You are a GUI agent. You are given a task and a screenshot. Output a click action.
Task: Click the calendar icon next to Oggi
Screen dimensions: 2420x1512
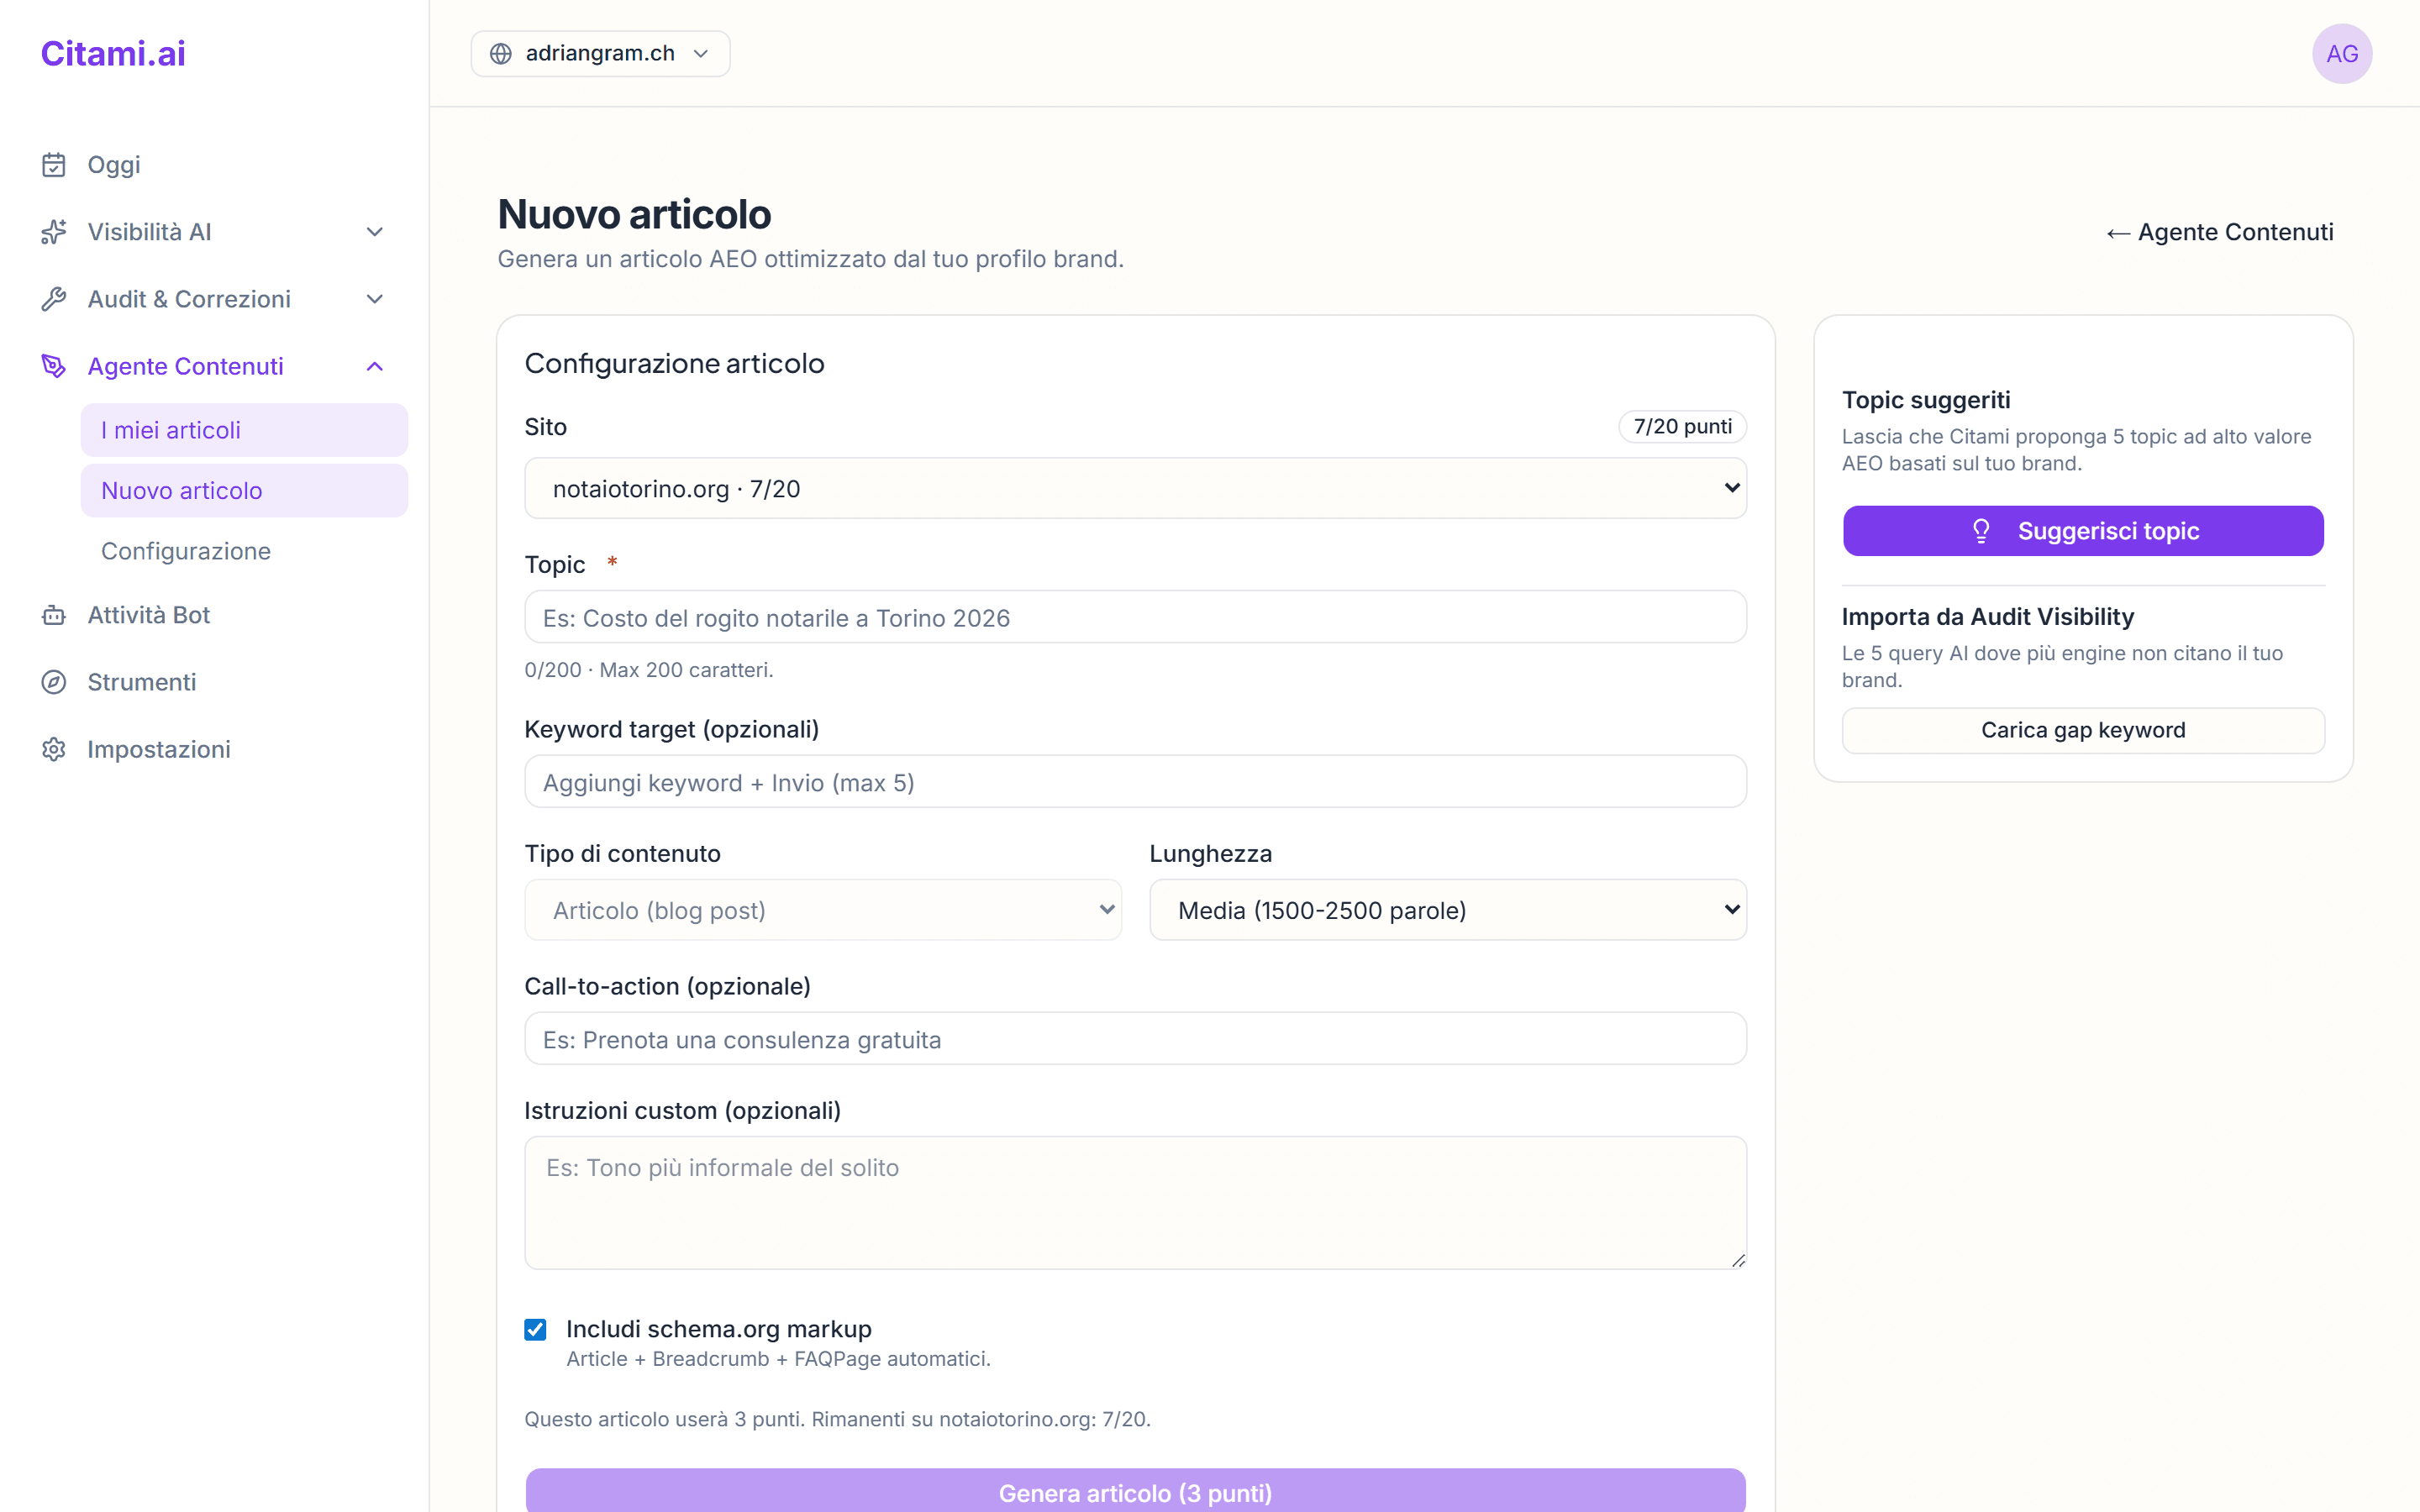54,165
